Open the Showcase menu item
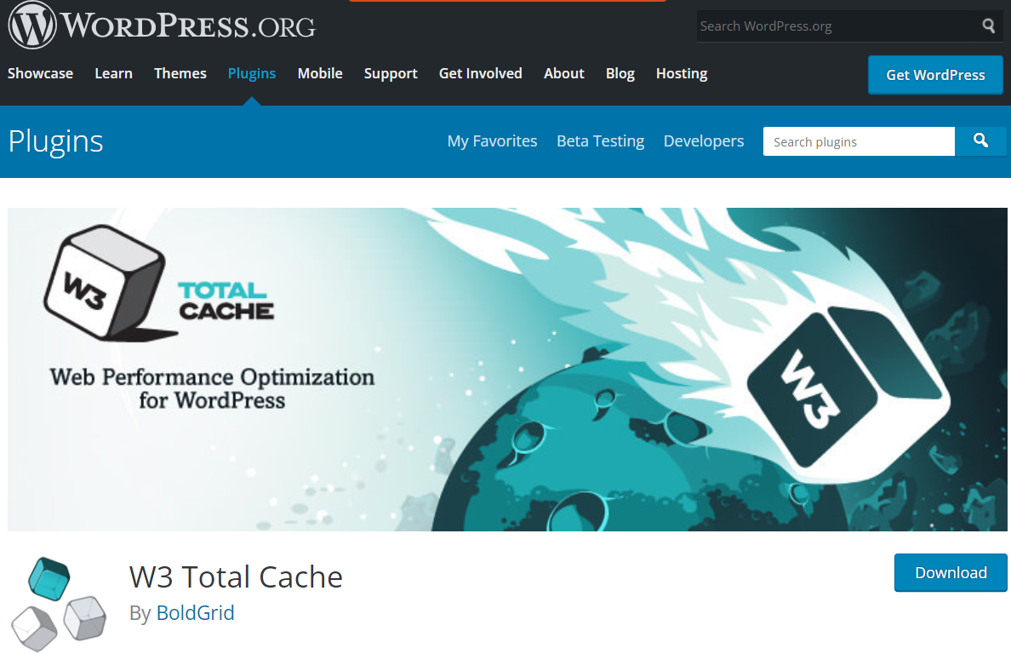The width and height of the screenshot is (1011, 654). [x=40, y=73]
